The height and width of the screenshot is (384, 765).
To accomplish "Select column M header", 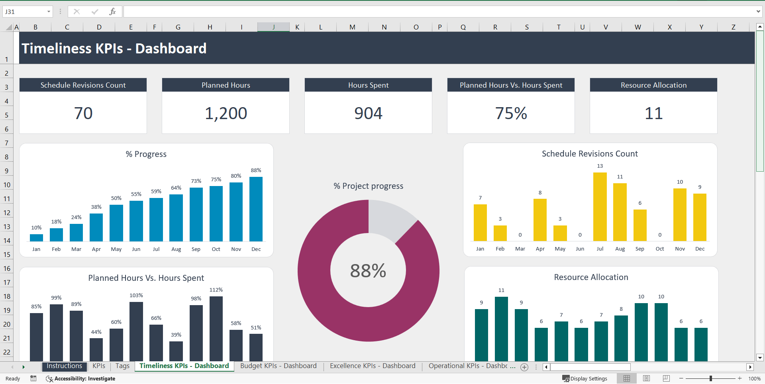I will [352, 27].
